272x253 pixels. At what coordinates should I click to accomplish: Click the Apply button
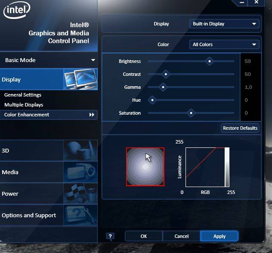[219, 236]
